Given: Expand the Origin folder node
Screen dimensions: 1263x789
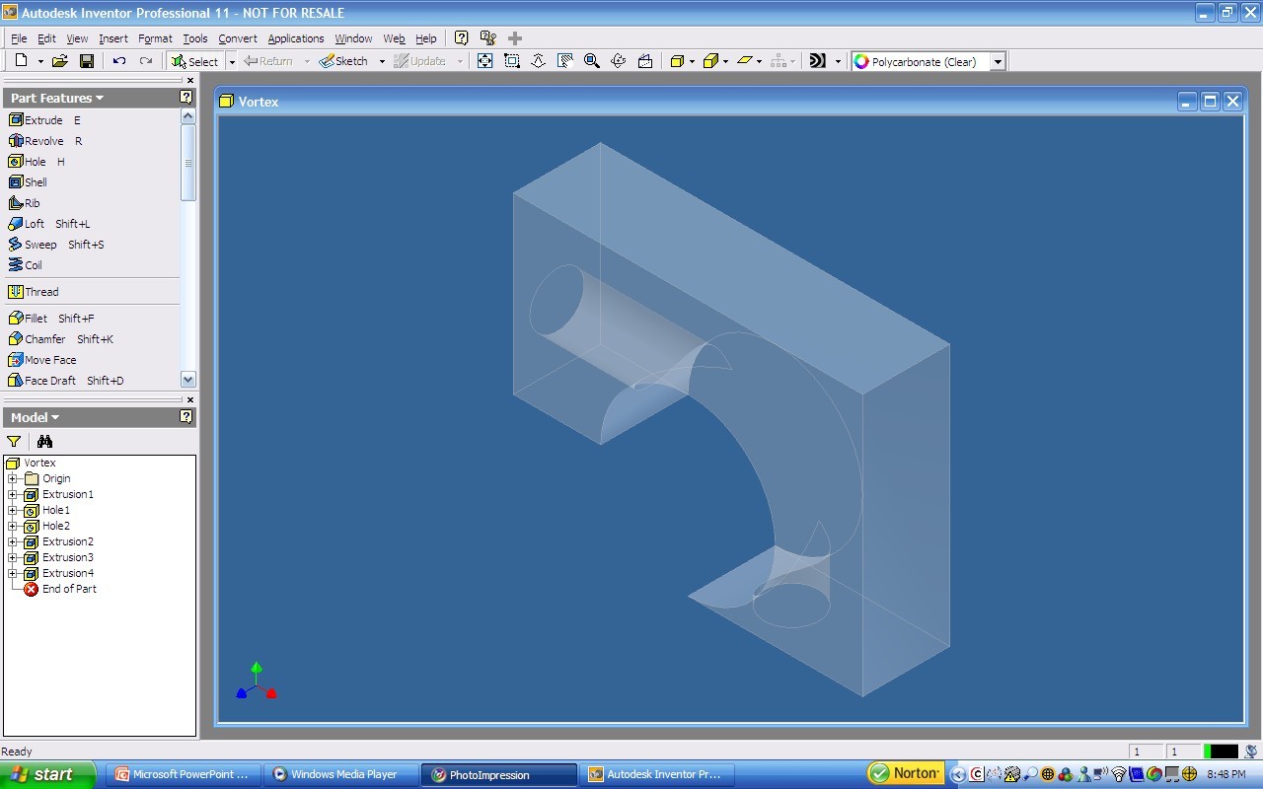Looking at the screenshot, I should [13, 478].
